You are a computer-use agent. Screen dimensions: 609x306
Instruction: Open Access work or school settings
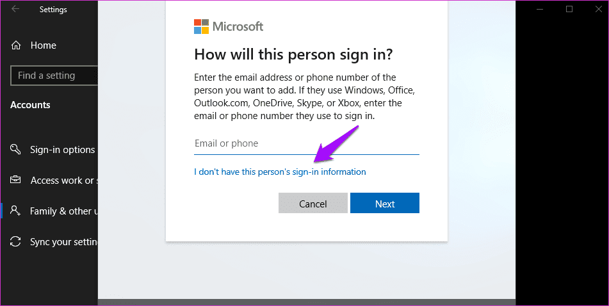(63, 181)
